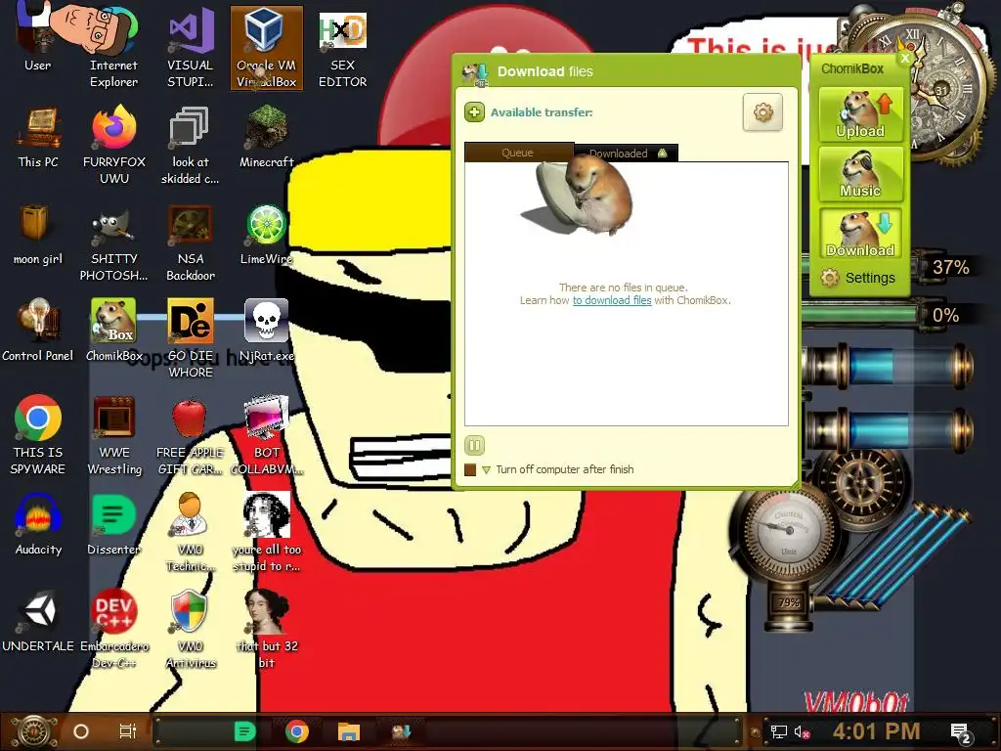Open FREE APPLE GIFT CAR... icon
The image size is (1001, 751).
click(191, 437)
